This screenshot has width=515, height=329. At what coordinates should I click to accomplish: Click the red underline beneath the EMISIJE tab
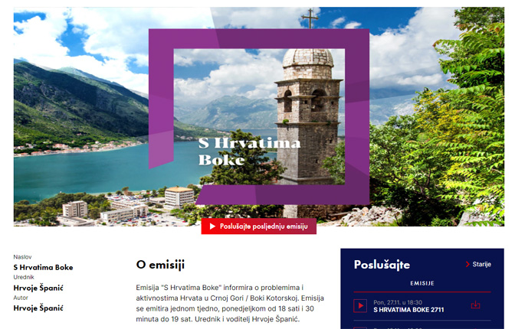coord(422,292)
